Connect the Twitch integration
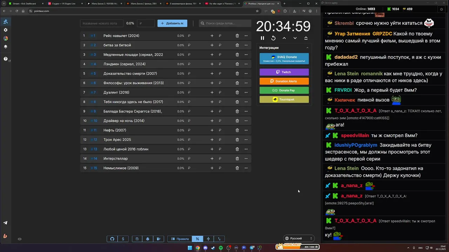This screenshot has height=252, width=449. [284, 72]
